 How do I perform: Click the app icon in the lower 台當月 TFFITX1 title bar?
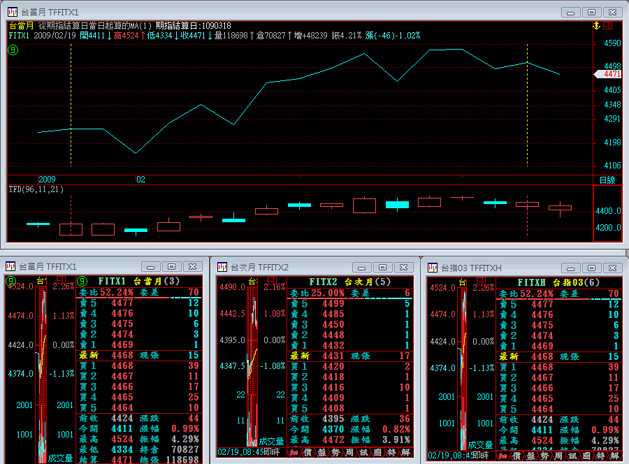click(10, 266)
